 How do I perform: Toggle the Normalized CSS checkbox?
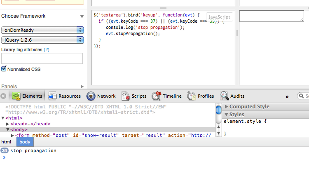coord(4,69)
